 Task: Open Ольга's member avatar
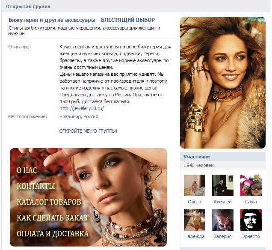[x=195, y=185]
